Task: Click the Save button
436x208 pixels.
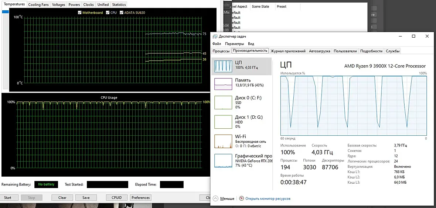Action: [86, 198]
